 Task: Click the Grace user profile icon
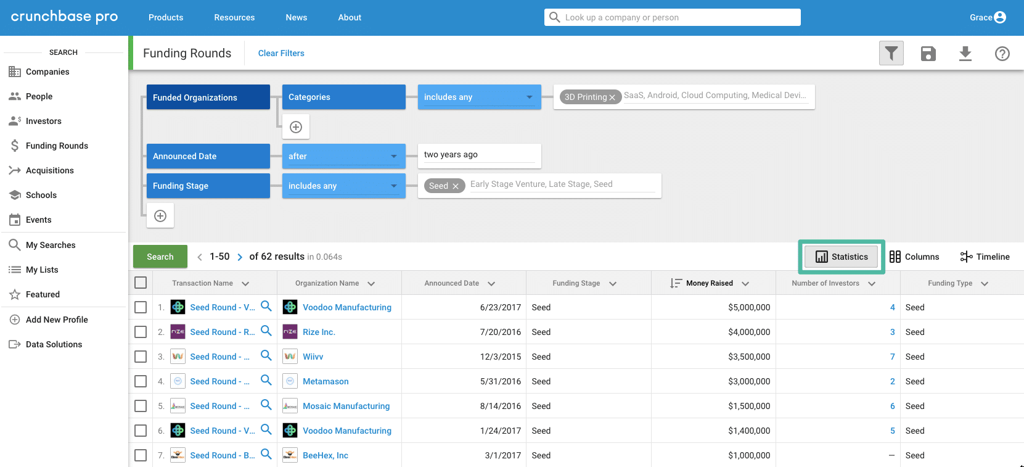1000,17
